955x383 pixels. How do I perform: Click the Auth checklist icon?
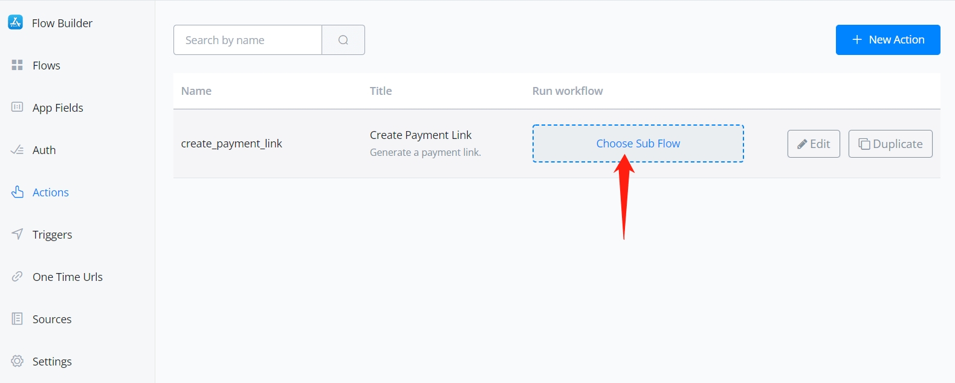point(17,150)
